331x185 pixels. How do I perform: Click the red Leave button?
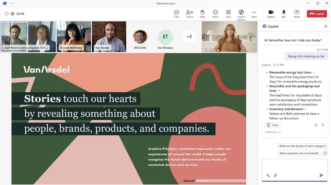316,14
